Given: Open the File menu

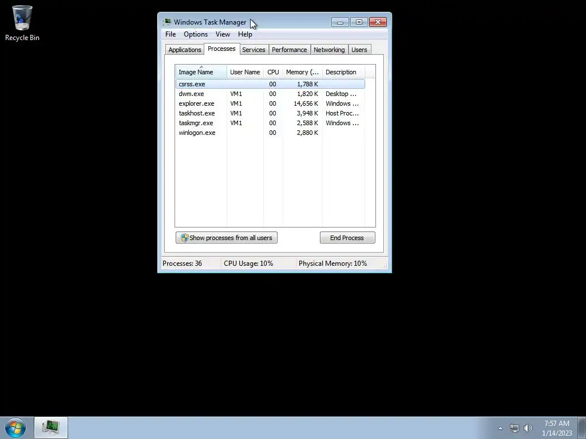Looking at the screenshot, I should pyautogui.click(x=171, y=34).
